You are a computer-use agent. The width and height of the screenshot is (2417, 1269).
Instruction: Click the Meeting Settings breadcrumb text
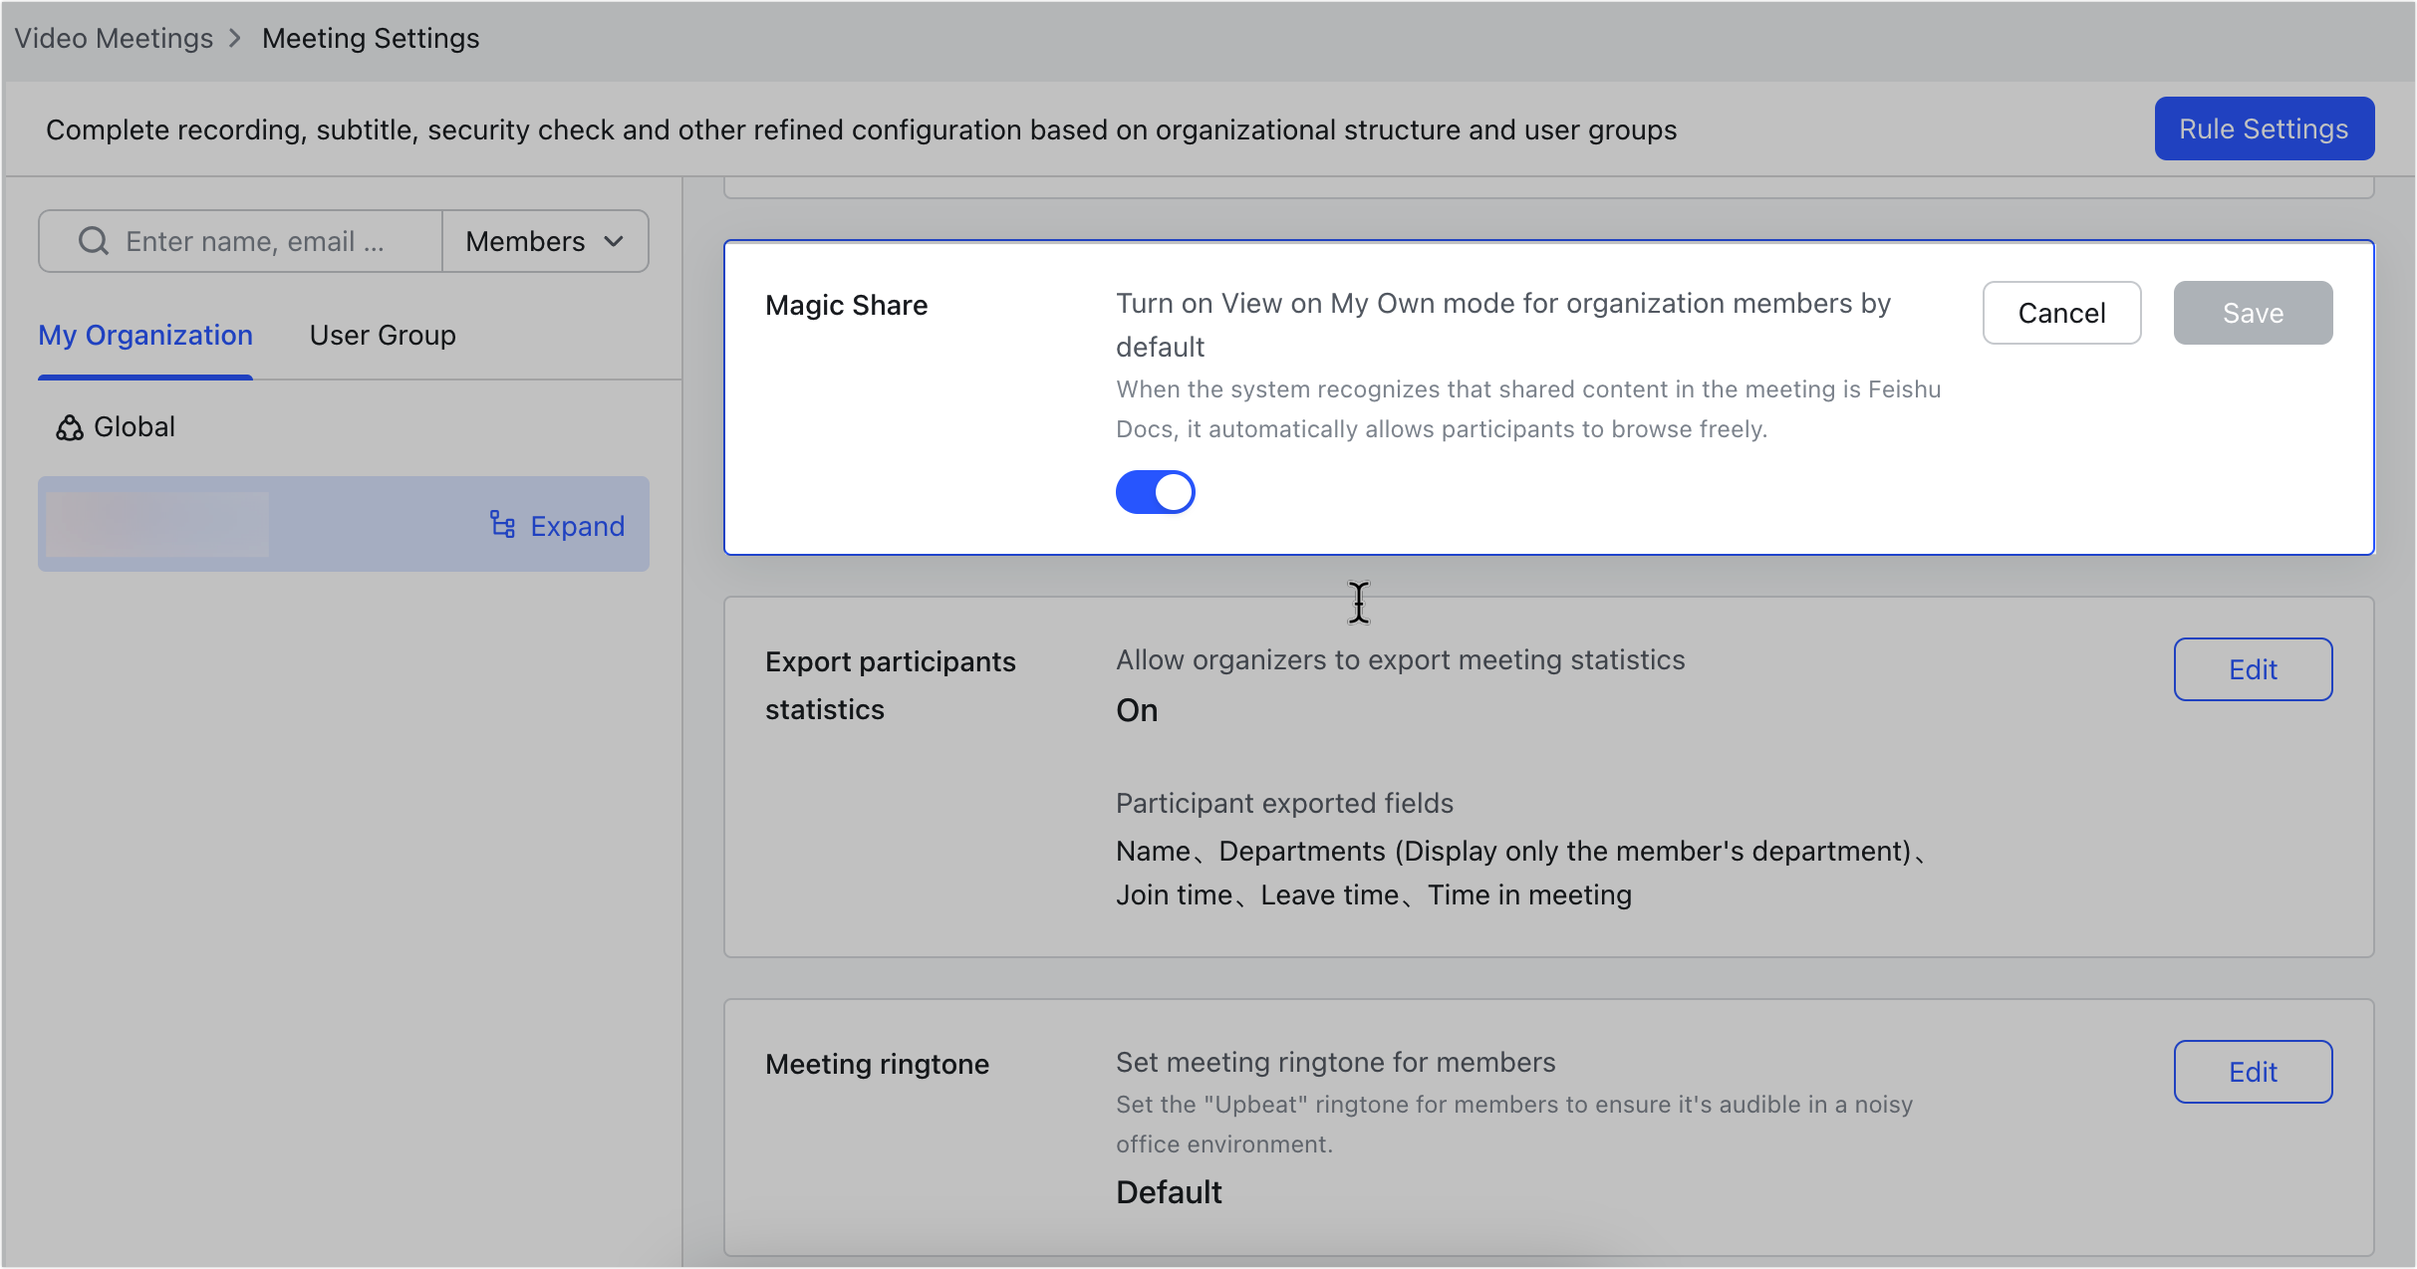pyautogui.click(x=371, y=38)
